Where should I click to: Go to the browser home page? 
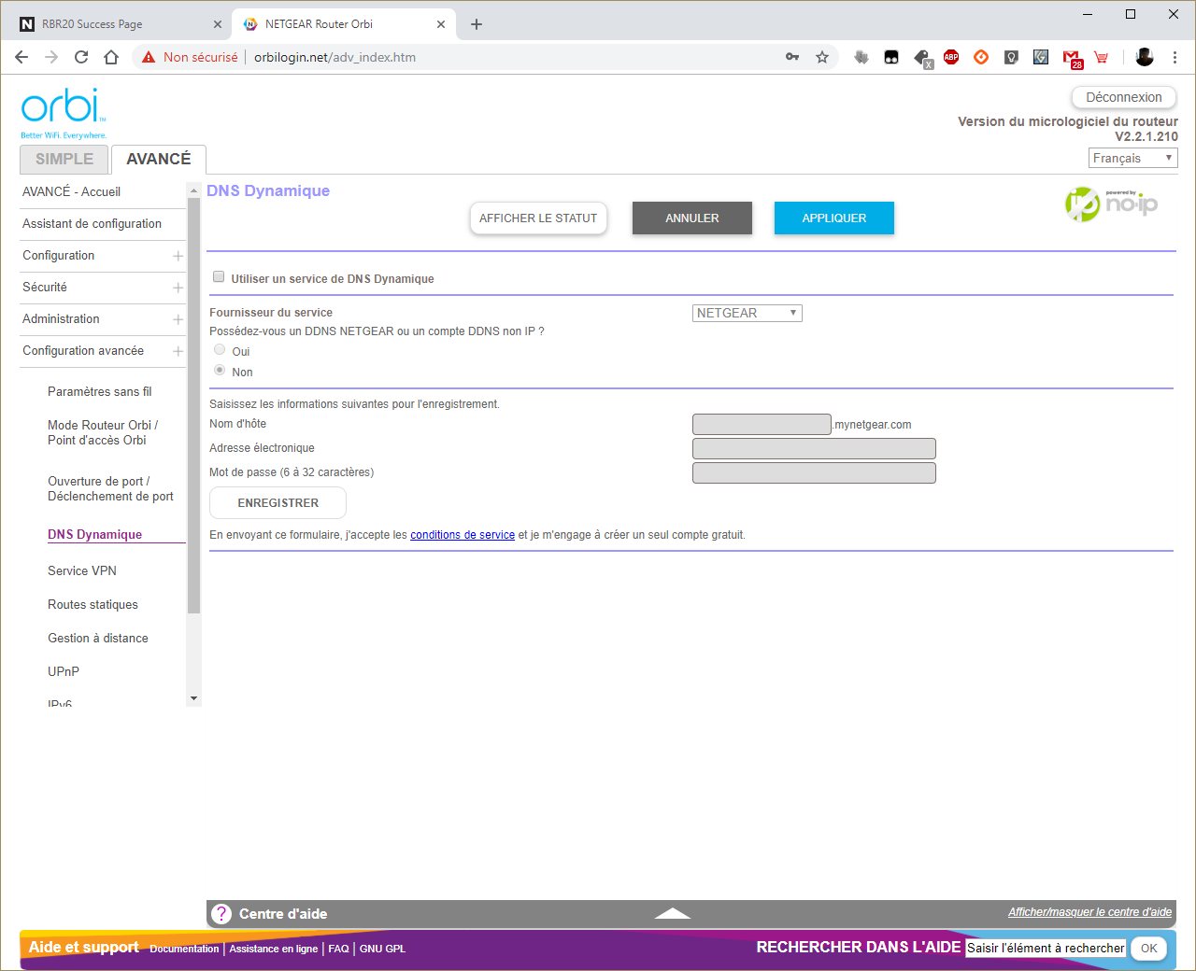[x=111, y=57]
